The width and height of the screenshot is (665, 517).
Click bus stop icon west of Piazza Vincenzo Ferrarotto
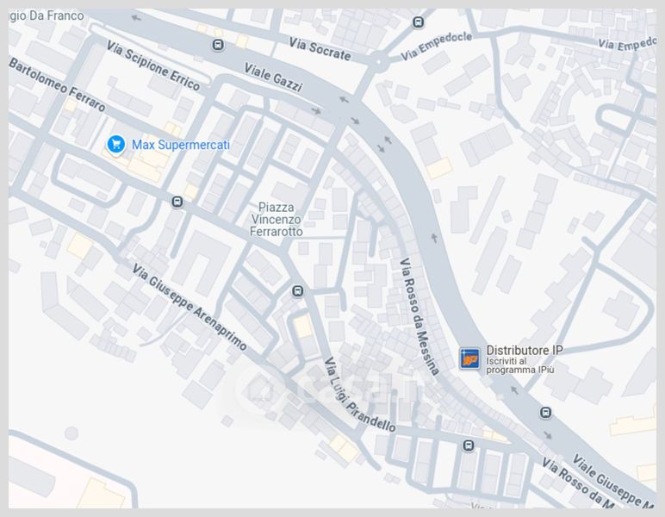click(177, 202)
